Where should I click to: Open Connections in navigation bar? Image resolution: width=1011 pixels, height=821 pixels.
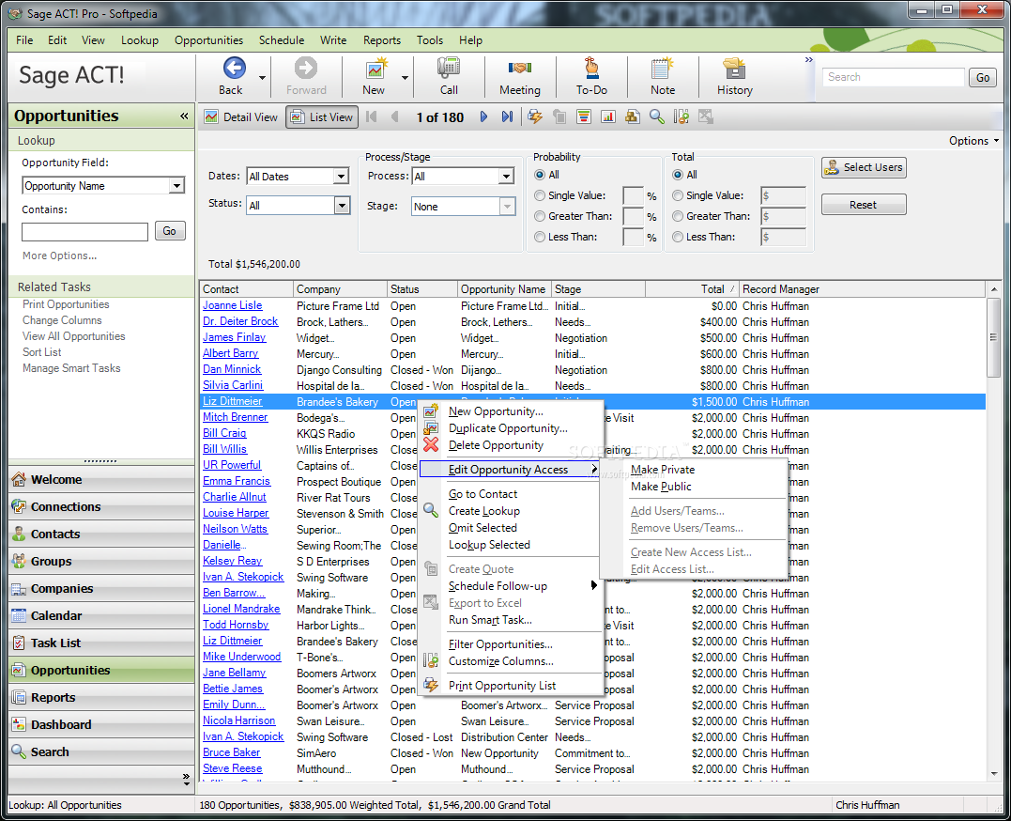101,506
